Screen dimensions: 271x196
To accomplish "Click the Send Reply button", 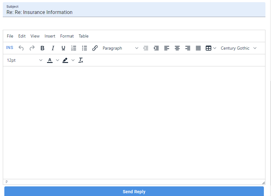I will (x=134, y=191).
